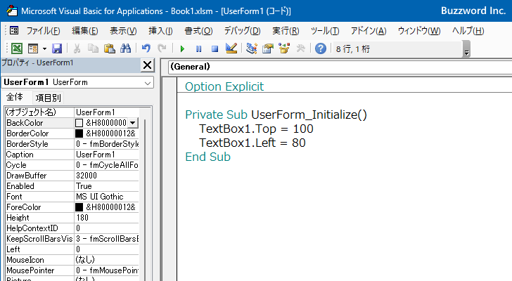Click the Paste clipboard icon
The image size is (512, 281).
pyautogui.click(x=110, y=48)
